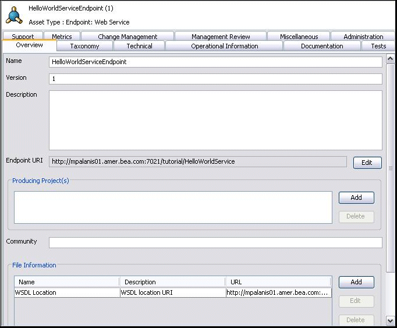Click the Endpoint URI field

(198, 162)
